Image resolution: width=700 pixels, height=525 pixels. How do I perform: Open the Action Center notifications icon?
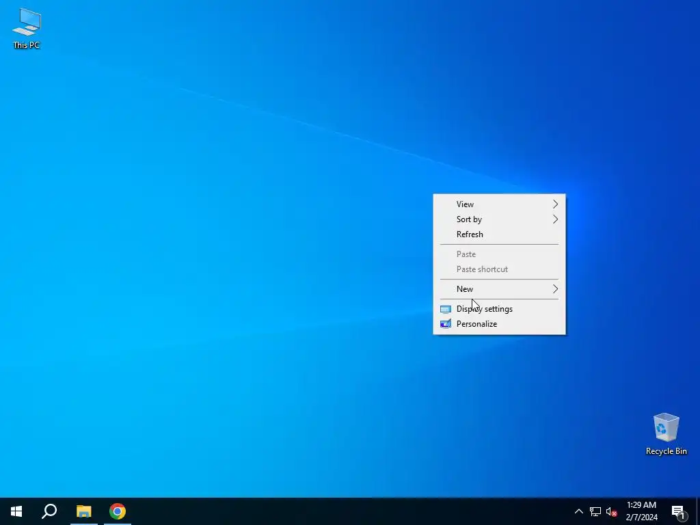[678, 511]
